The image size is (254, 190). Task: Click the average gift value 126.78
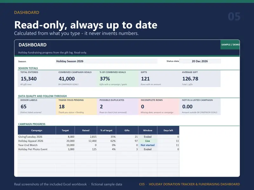190,79
